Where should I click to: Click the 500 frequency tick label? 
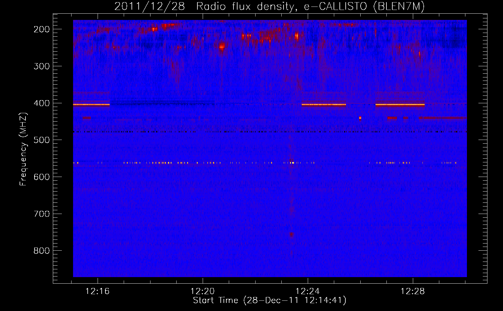click(x=42, y=140)
